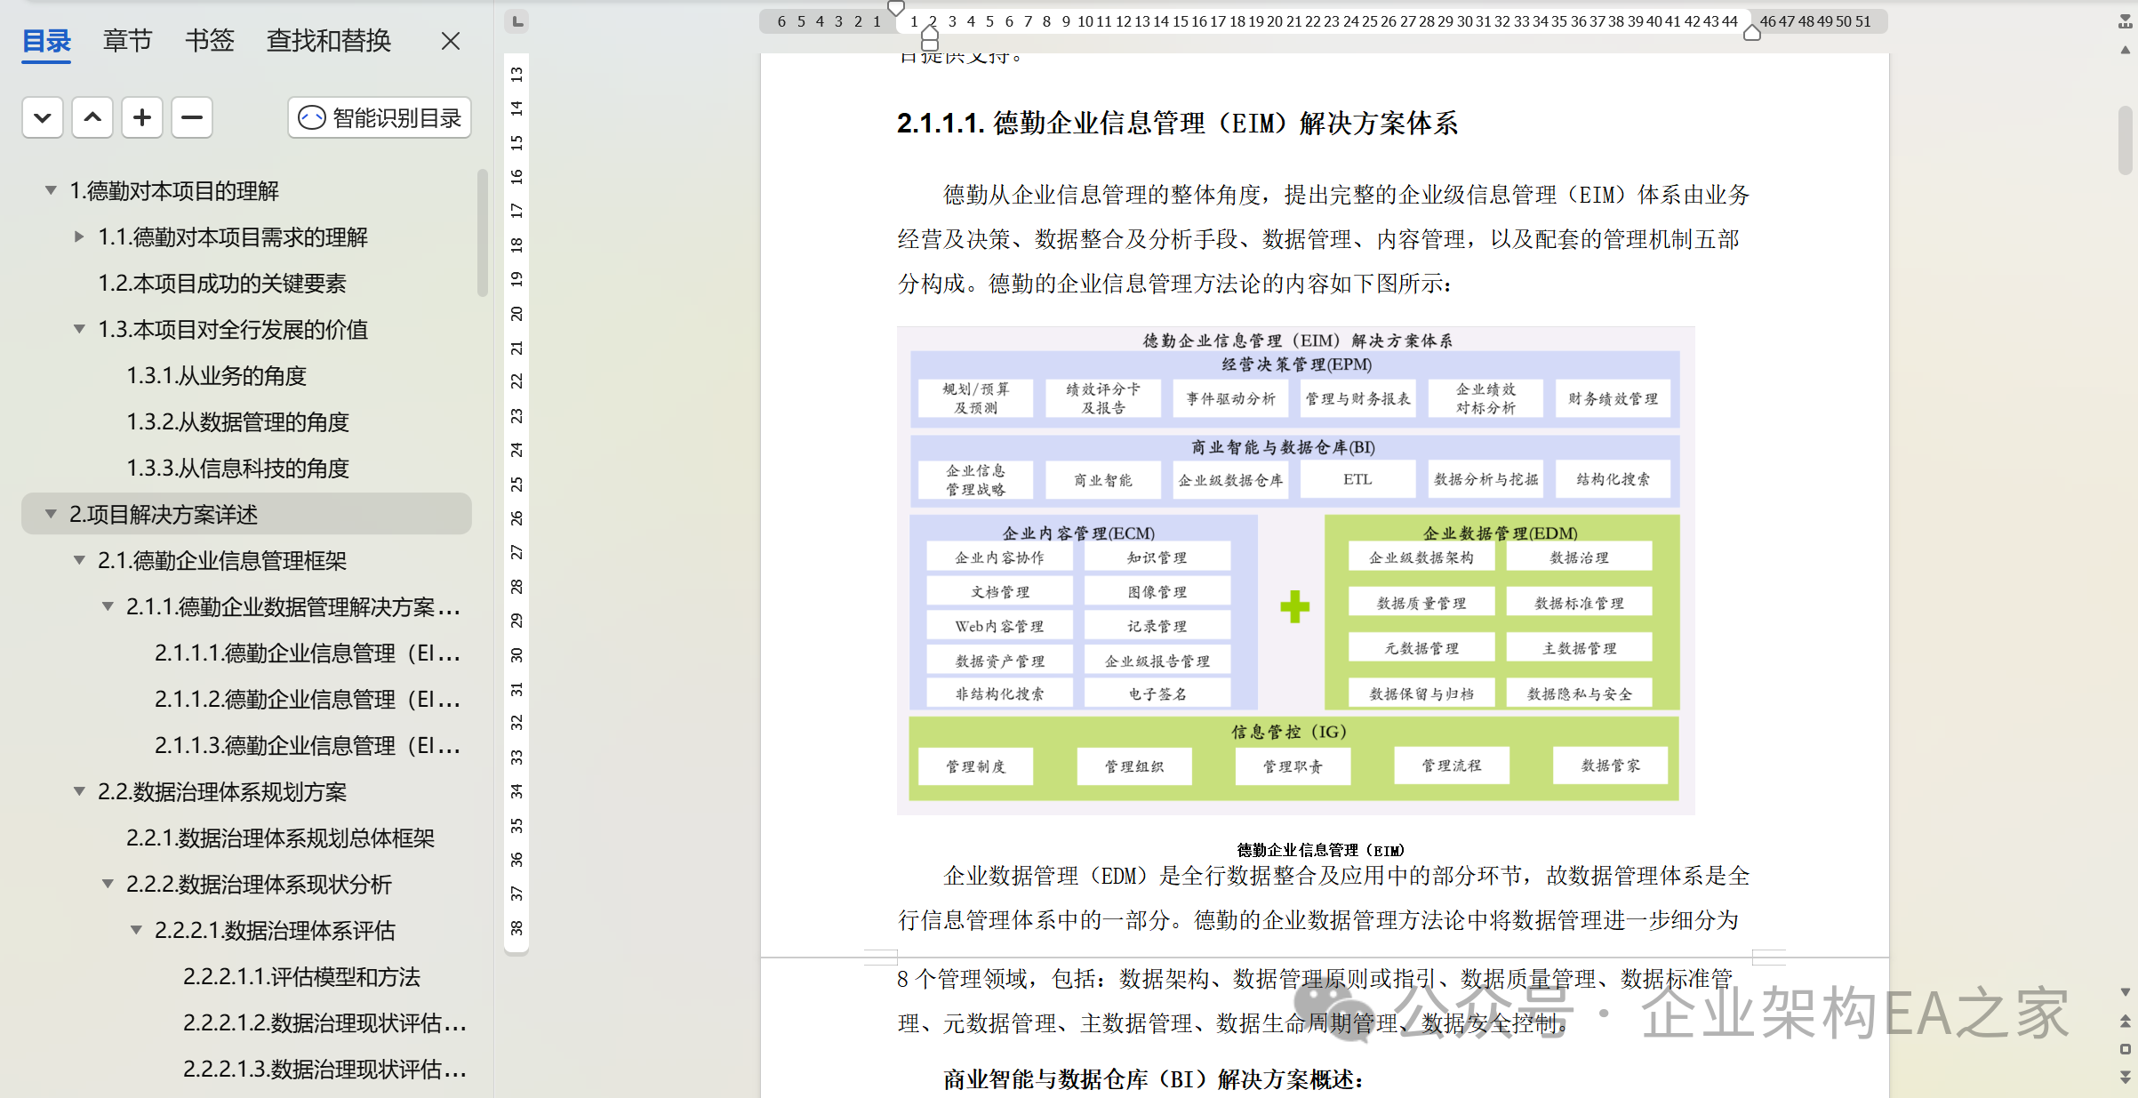Click the browse object square icon
The height and width of the screenshot is (1098, 2138).
pos(2125,1049)
